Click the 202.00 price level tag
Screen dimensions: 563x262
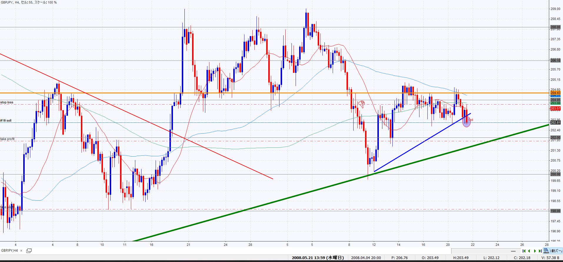point(555,137)
